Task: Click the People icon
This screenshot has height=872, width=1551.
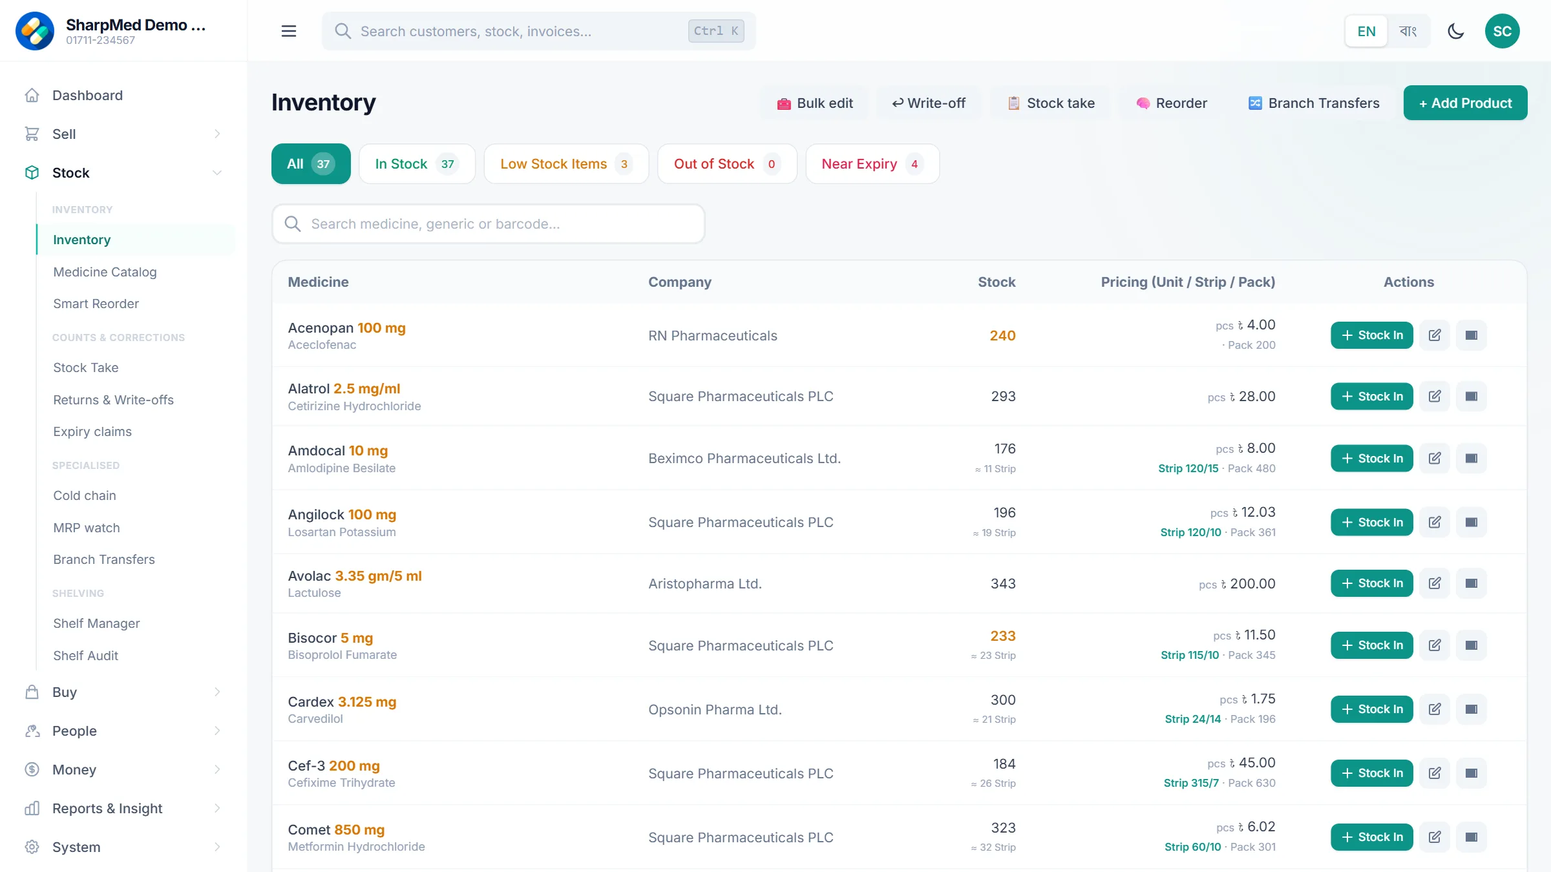Action: point(32,731)
